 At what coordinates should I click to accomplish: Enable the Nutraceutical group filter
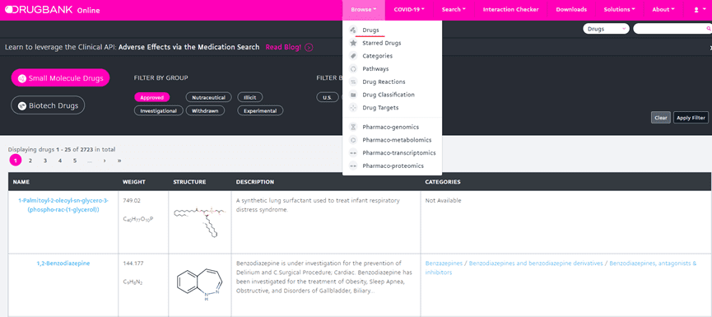pyautogui.click(x=208, y=97)
